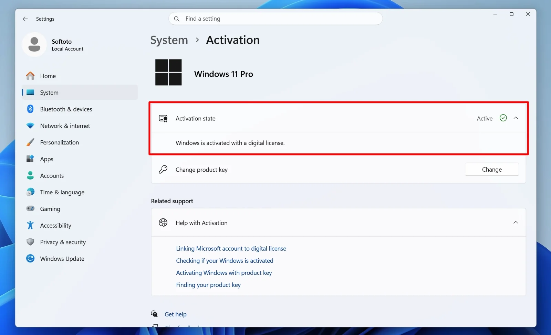The width and height of the screenshot is (551, 335).
Task: Open Bluetooth & devices settings
Action: pos(80,109)
